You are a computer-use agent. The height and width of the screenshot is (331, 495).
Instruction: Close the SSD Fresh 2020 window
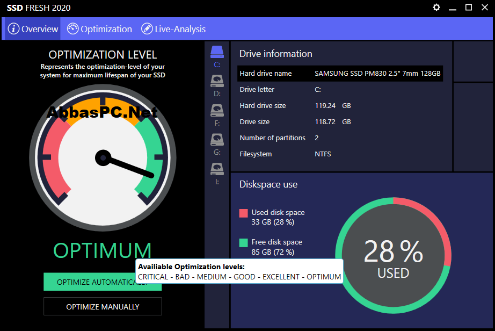(485, 8)
